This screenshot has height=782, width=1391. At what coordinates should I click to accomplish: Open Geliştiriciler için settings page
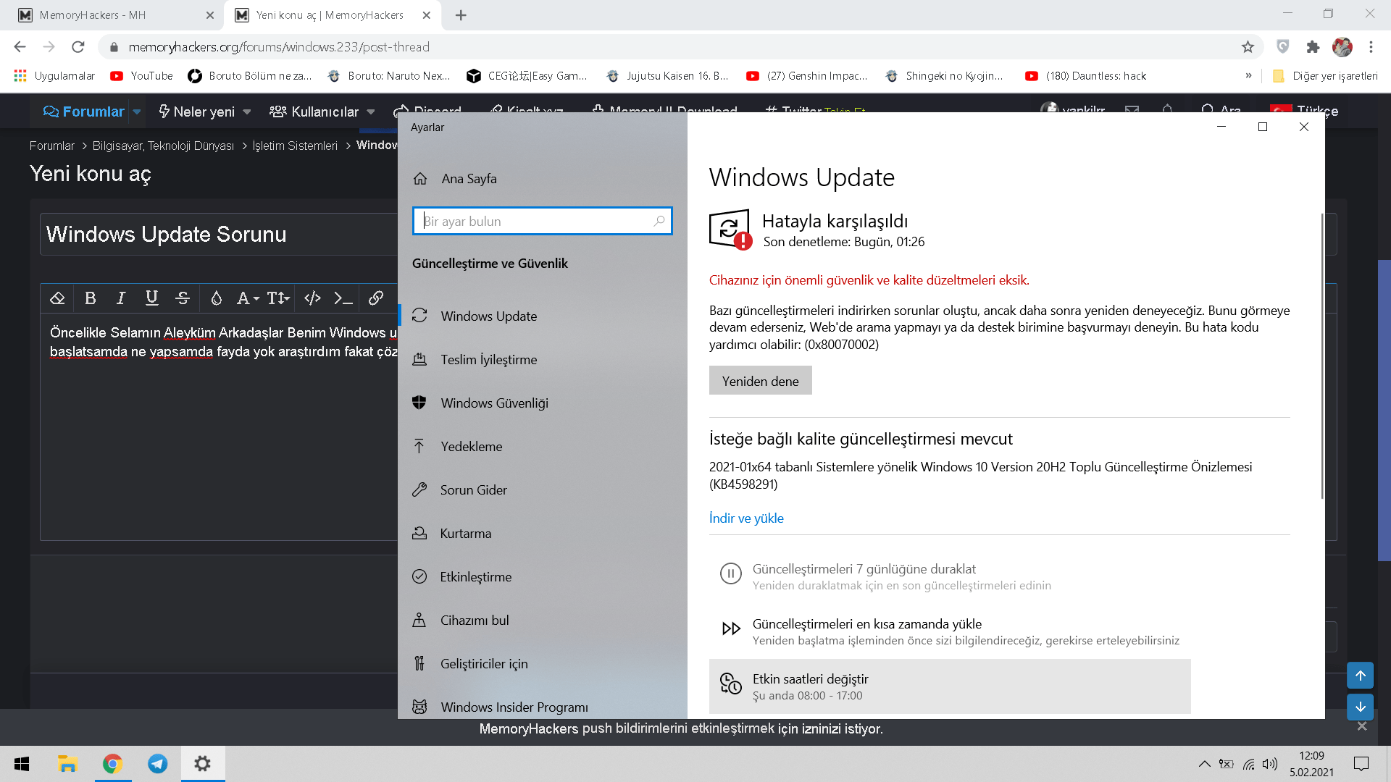click(x=542, y=663)
